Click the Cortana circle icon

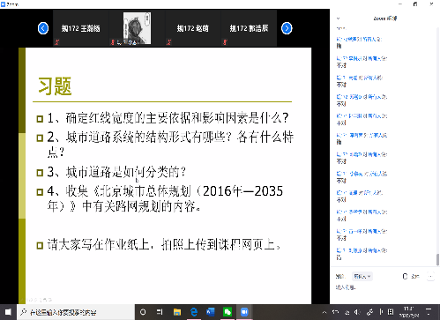[x=143, y=312]
